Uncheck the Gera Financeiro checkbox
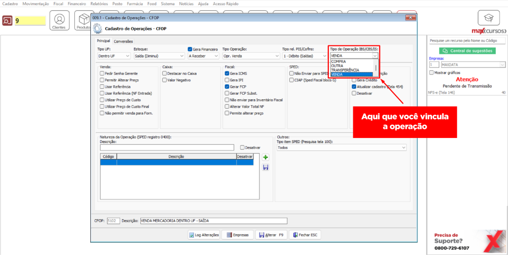The width and height of the screenshot is (508, 255). pyautogui.click(x=190, y=49)
